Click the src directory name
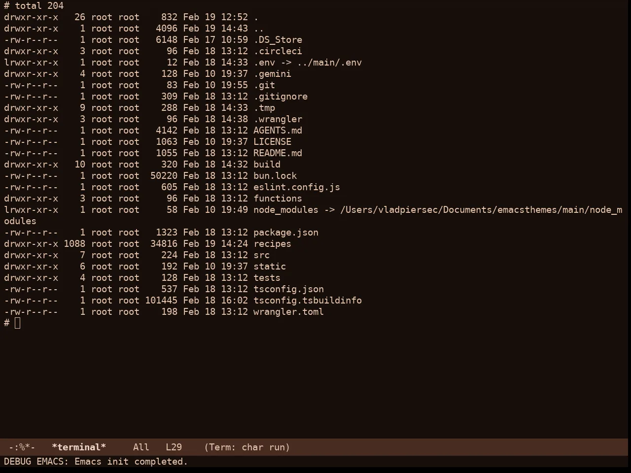This screenshot has height=473, width=631. [x=261, y=255]
